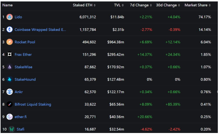Select the $127.48m TVL value
Image resolution: width=219 pixels, height=135 pixels.
116,79
